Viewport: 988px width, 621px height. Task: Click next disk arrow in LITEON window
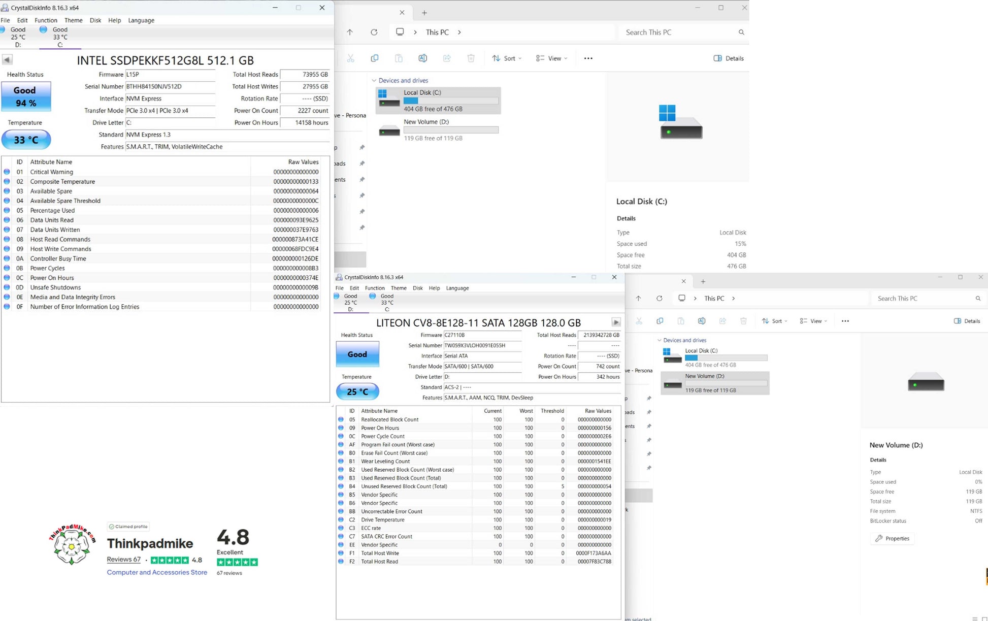click(x=616, y=322)
